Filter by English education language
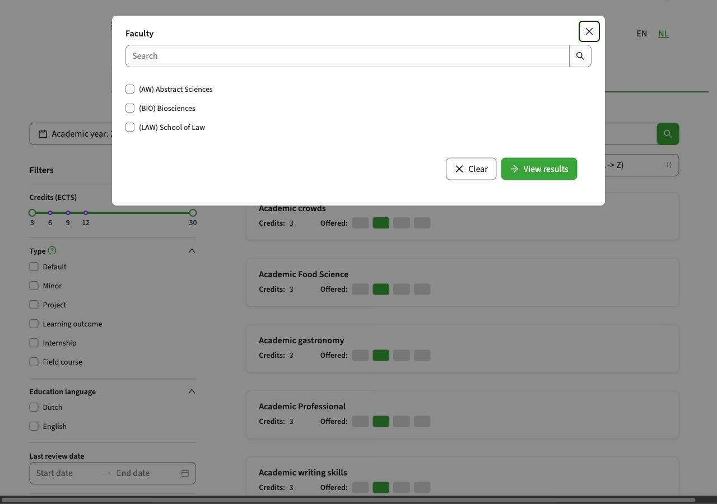Screen dimensions: 717x504 pyautogui.click(x=34, y=426)
